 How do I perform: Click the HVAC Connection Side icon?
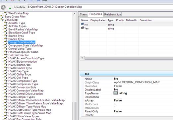pyautogui.click(x=6, y=87)
